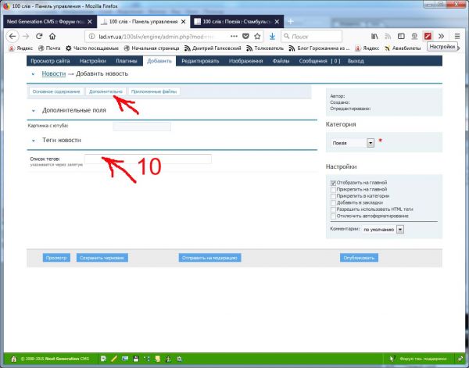469x368 pixels.
Task: Collapse the Теги новости section
Action: [x=34, y=141]
